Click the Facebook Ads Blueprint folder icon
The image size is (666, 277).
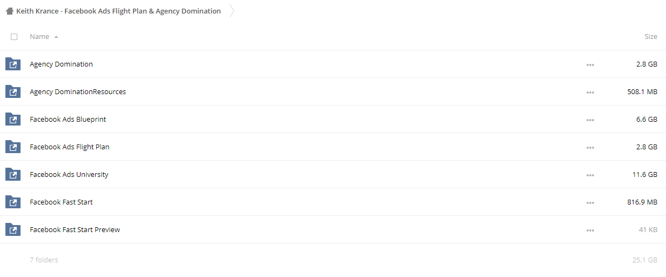(12, 120)
